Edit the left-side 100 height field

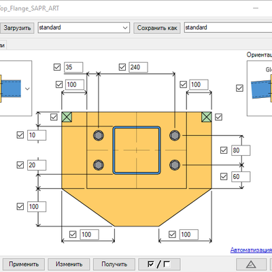(37, 207)
